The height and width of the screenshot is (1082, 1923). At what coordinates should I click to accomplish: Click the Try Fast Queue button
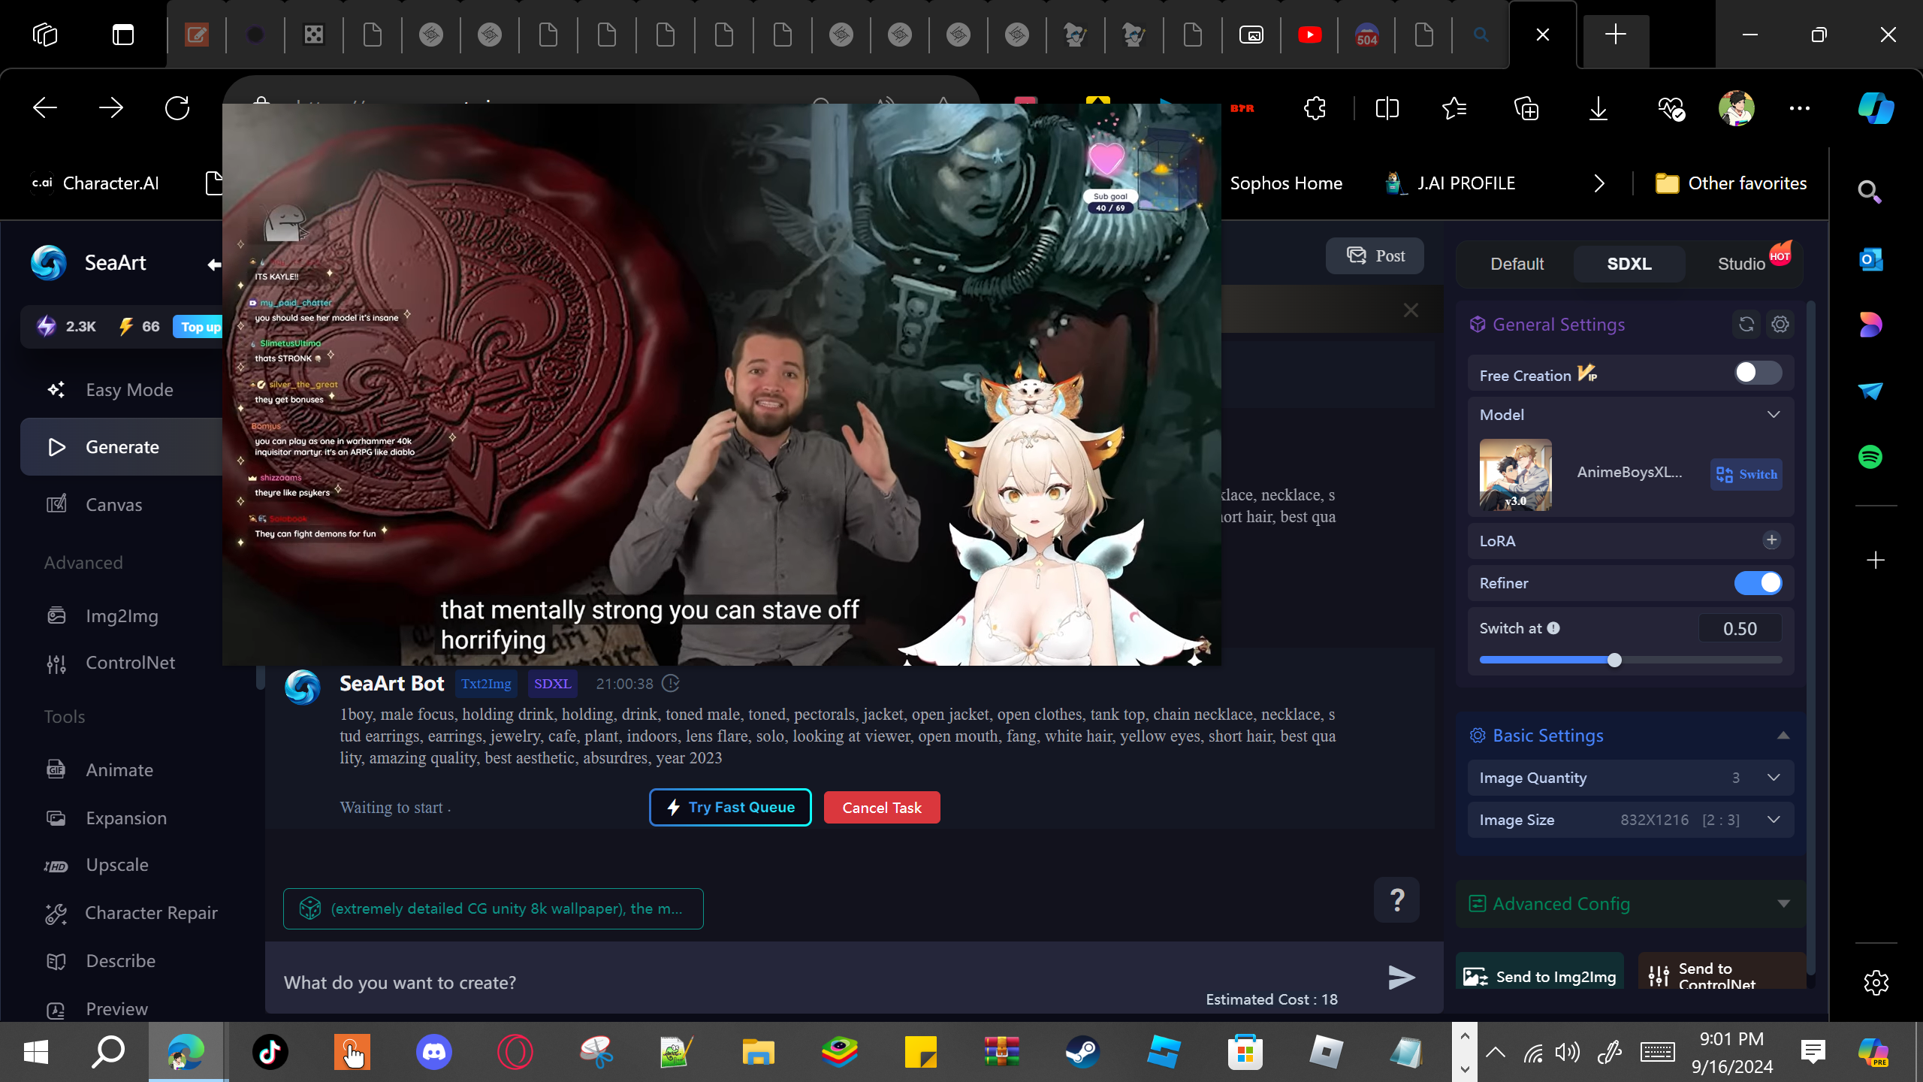pyautogui.click(x=730, y=807)
